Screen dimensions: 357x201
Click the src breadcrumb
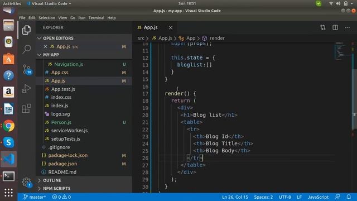click(141, 38)
